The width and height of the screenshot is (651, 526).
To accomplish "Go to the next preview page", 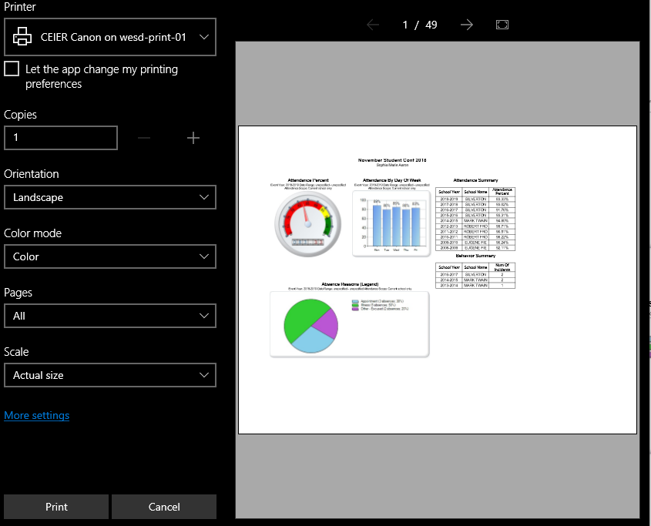I will point(466,25).
